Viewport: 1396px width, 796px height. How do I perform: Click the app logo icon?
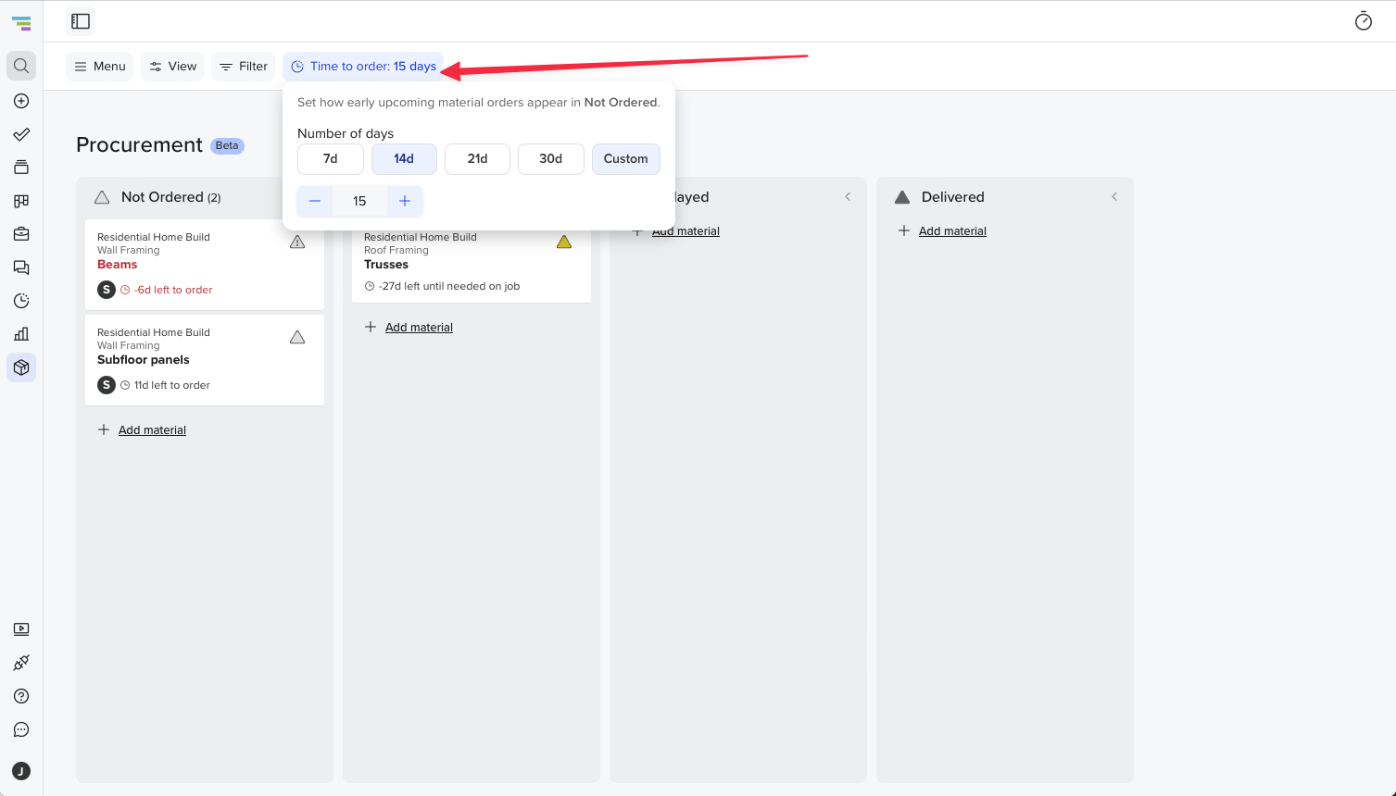coord(21,24)
